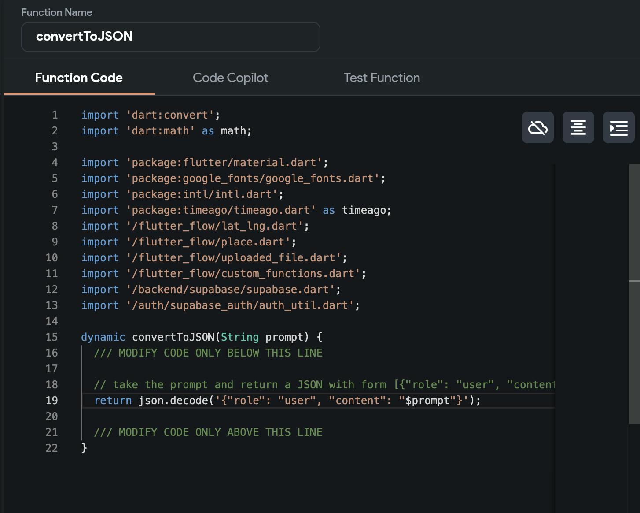This screenshot has height=513, width=640.
Task: Switch to the Code Copilot tab
Action: click(x=230, y=78)
